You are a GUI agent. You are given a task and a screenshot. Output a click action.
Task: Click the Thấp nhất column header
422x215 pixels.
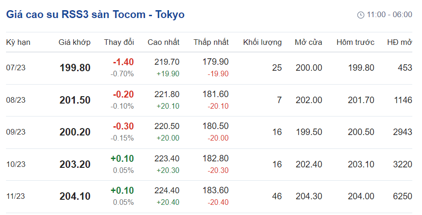pyautogui.click(x=211, y=43)
